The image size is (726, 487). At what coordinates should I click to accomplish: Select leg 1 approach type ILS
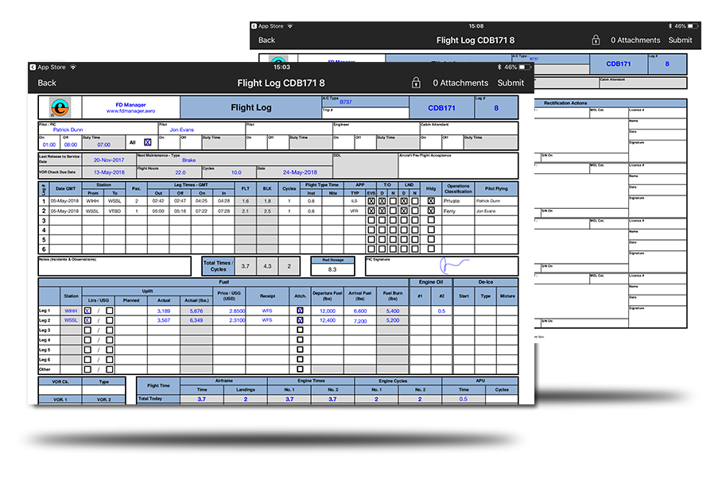click(x=355, y=201)
